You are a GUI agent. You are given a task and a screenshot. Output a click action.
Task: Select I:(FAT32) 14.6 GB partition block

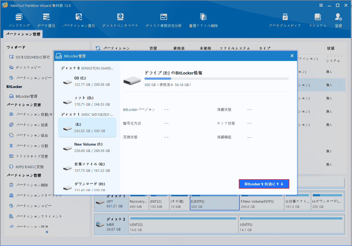pyautogui.click(x=183, y=224)
